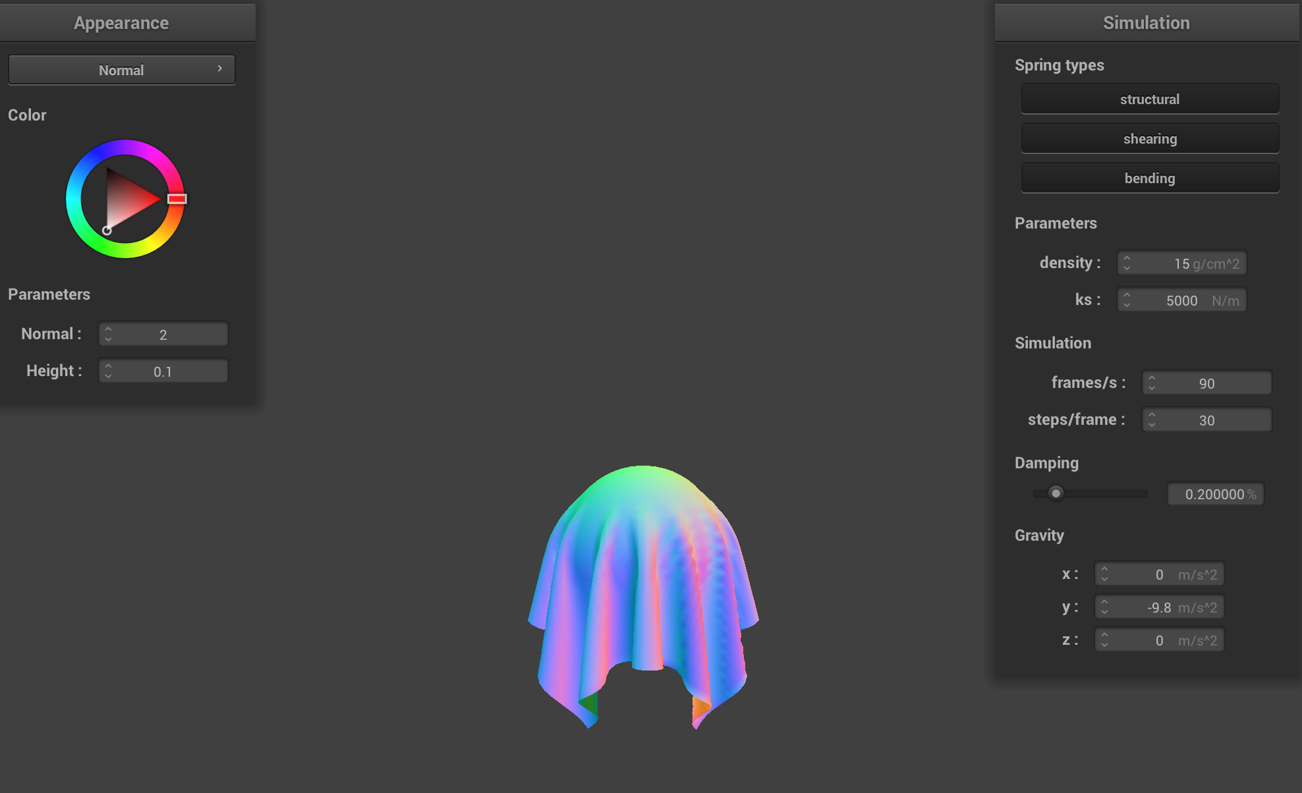Click the Simulation panel header
The image size is (1302, 793).
click(x=1146, y=22)
